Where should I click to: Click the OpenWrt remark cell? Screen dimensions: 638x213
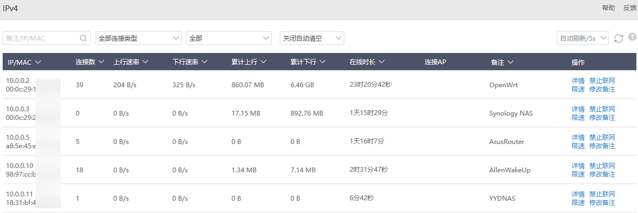(504, 85)
